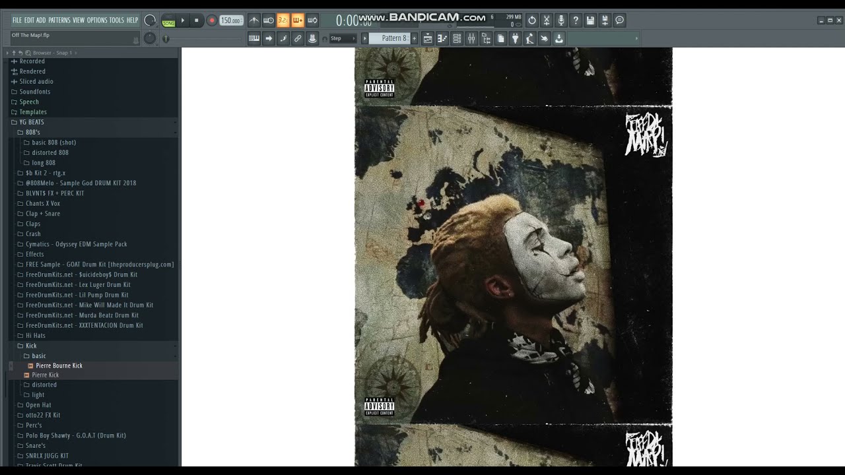Open the FILE menu

click(17, 20)
